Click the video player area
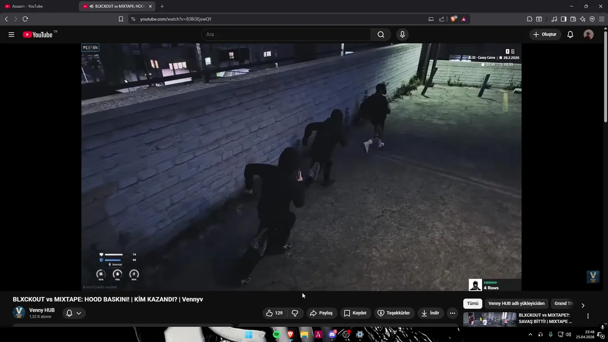This screenshot has height=342, width=608. coord(301,167)
